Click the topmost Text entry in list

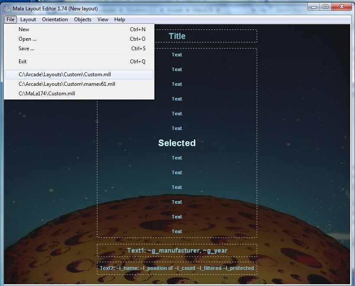tap(177, 55)
